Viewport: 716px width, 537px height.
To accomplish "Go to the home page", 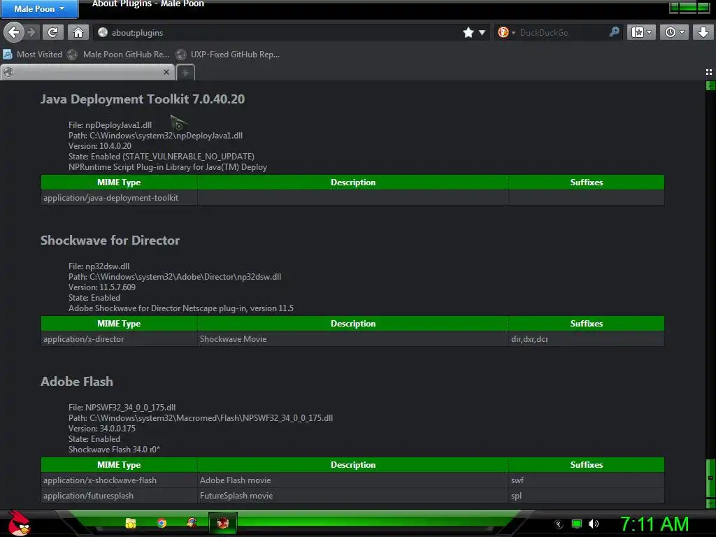I will [78, 32].
